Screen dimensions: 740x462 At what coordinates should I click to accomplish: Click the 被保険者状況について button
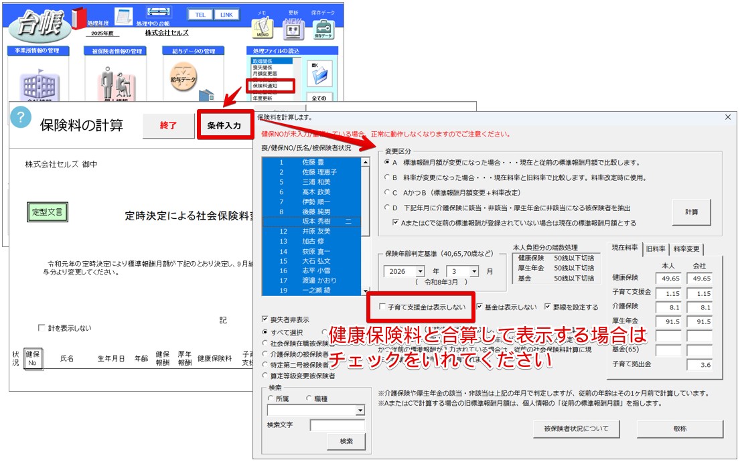click(x=577, y=429)
